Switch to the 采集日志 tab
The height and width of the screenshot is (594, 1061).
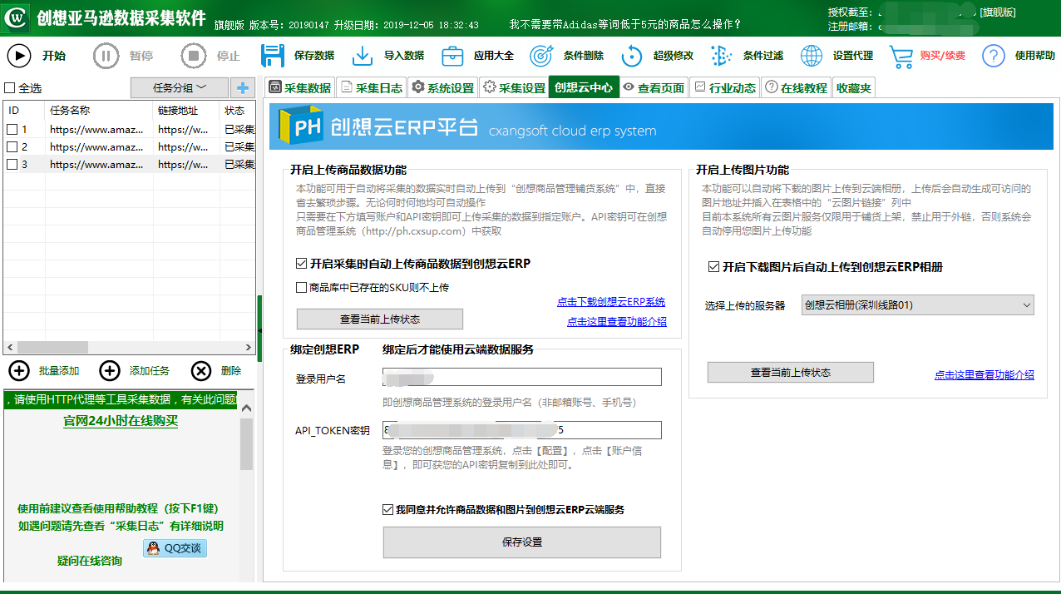click(371, 87)
